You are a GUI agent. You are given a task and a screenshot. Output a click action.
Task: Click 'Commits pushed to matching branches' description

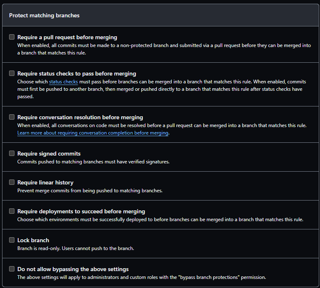pyautogui.click(x=93, y=162)
